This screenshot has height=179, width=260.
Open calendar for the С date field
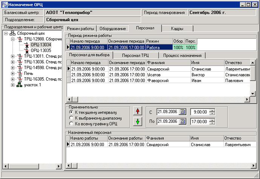(182, 112)
